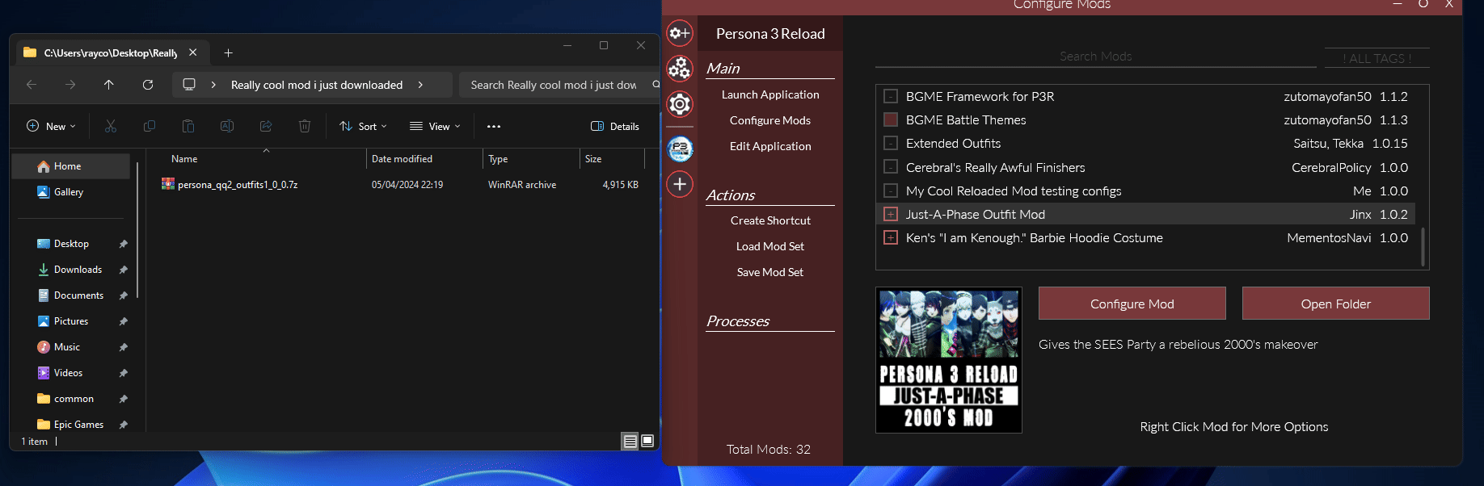Expand chevron after folder name in address bar
The width and height of the screenshot is (1484, 486).
point(420,85)
